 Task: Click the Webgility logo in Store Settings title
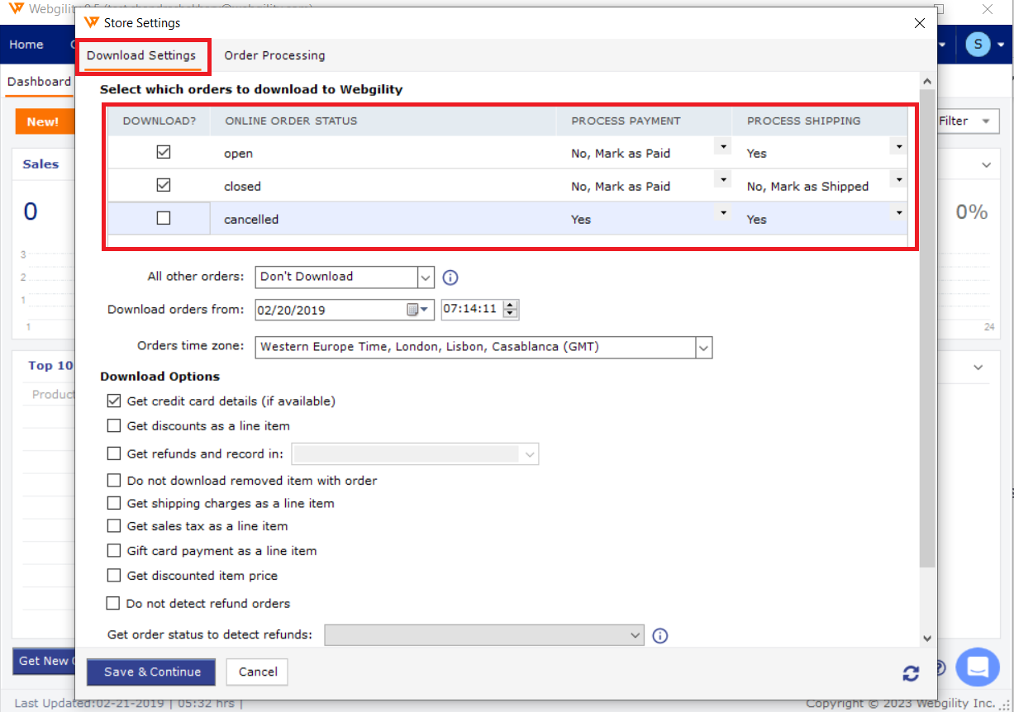(x=92, y=23)
